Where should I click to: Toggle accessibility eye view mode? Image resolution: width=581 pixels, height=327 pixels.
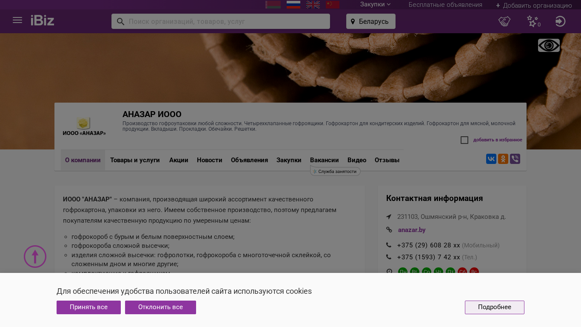click(x=549, y=46)
